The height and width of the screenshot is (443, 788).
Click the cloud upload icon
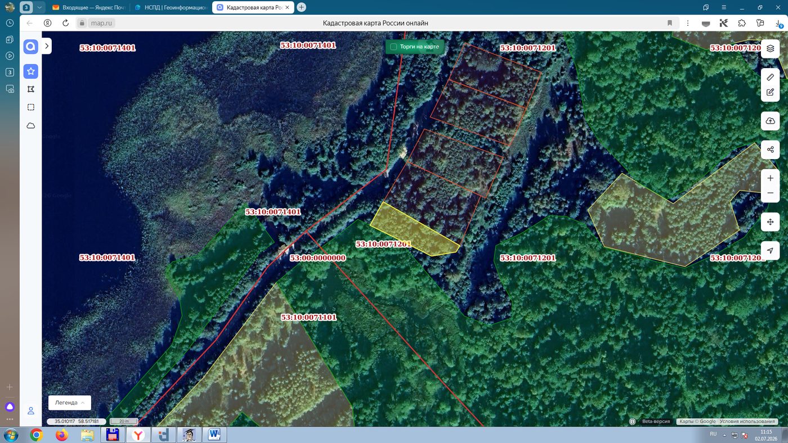pos(770,121)
